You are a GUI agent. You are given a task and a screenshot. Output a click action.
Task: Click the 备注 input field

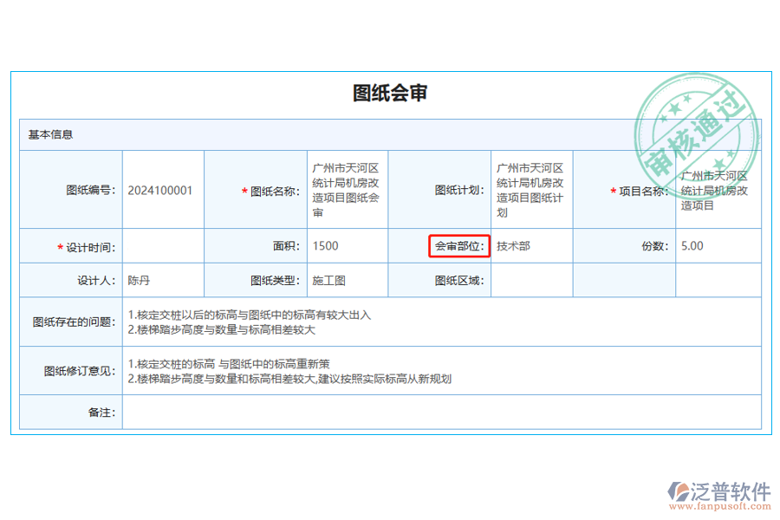click(x=433, y=413)
